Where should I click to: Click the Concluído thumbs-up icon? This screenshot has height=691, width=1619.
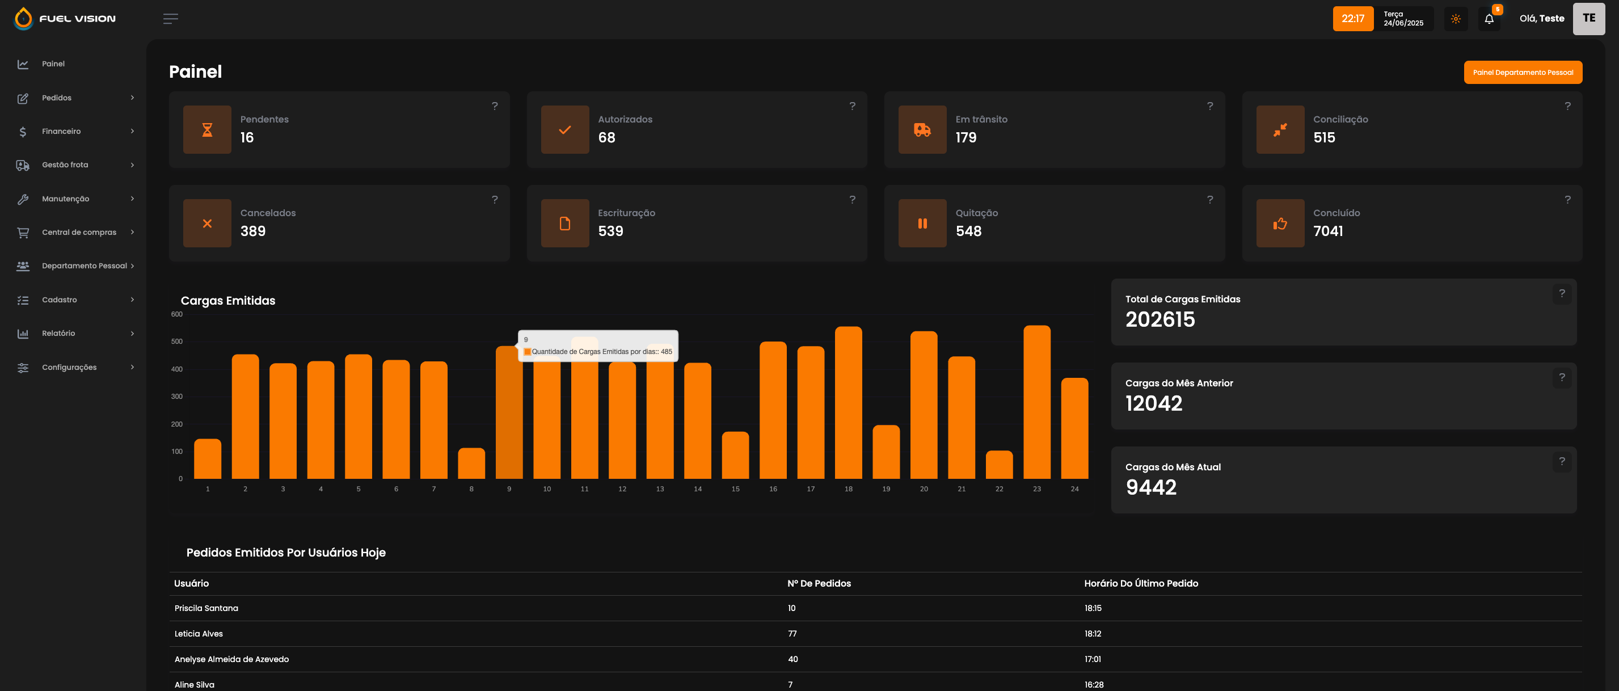1280,223
